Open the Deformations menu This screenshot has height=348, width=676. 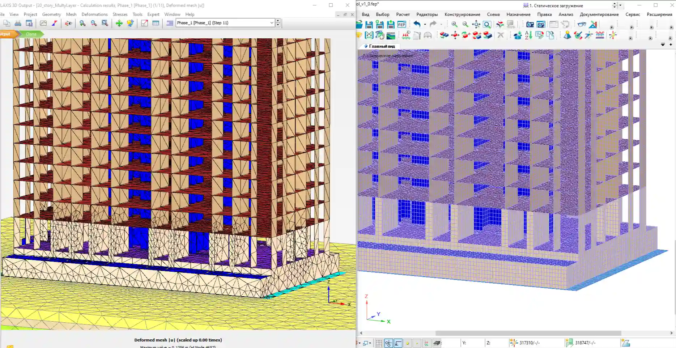[x=94, y=14]
